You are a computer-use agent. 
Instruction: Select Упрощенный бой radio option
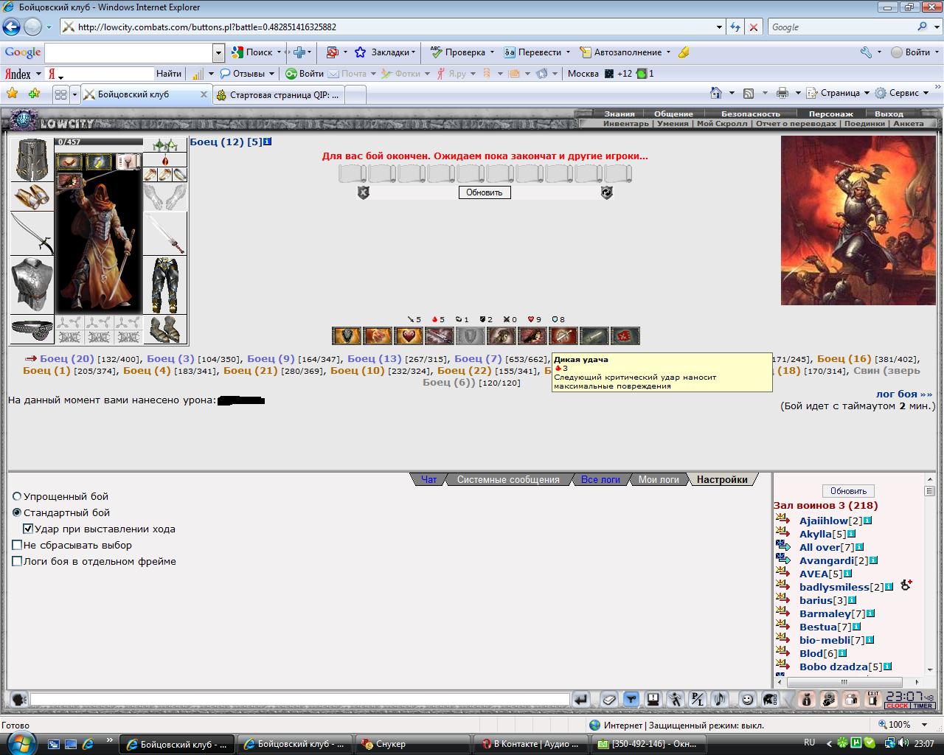click(17, 497)
